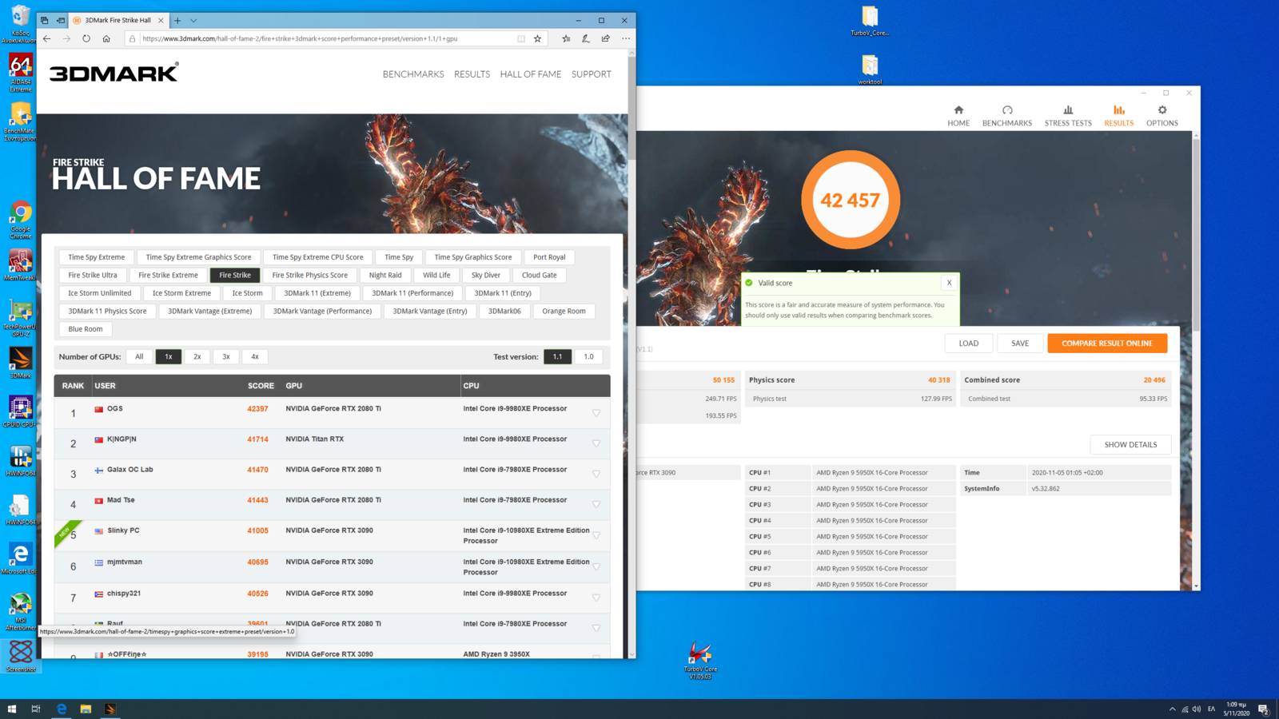
Task: Open File Explorer from the taskbar
Action: click(x=86, y=709)
